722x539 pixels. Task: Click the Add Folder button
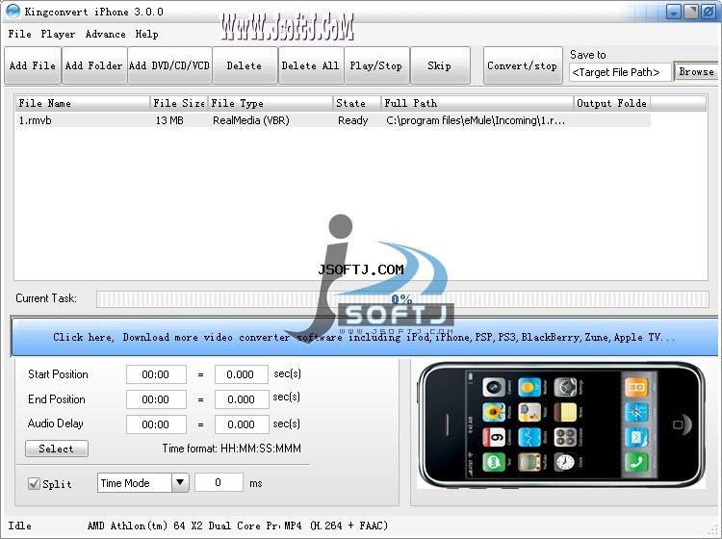tap(94, 65)
